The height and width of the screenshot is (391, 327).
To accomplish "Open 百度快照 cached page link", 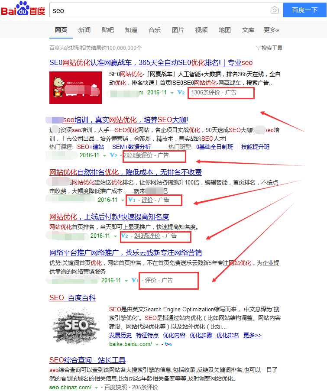I will (x=116, y=387).
